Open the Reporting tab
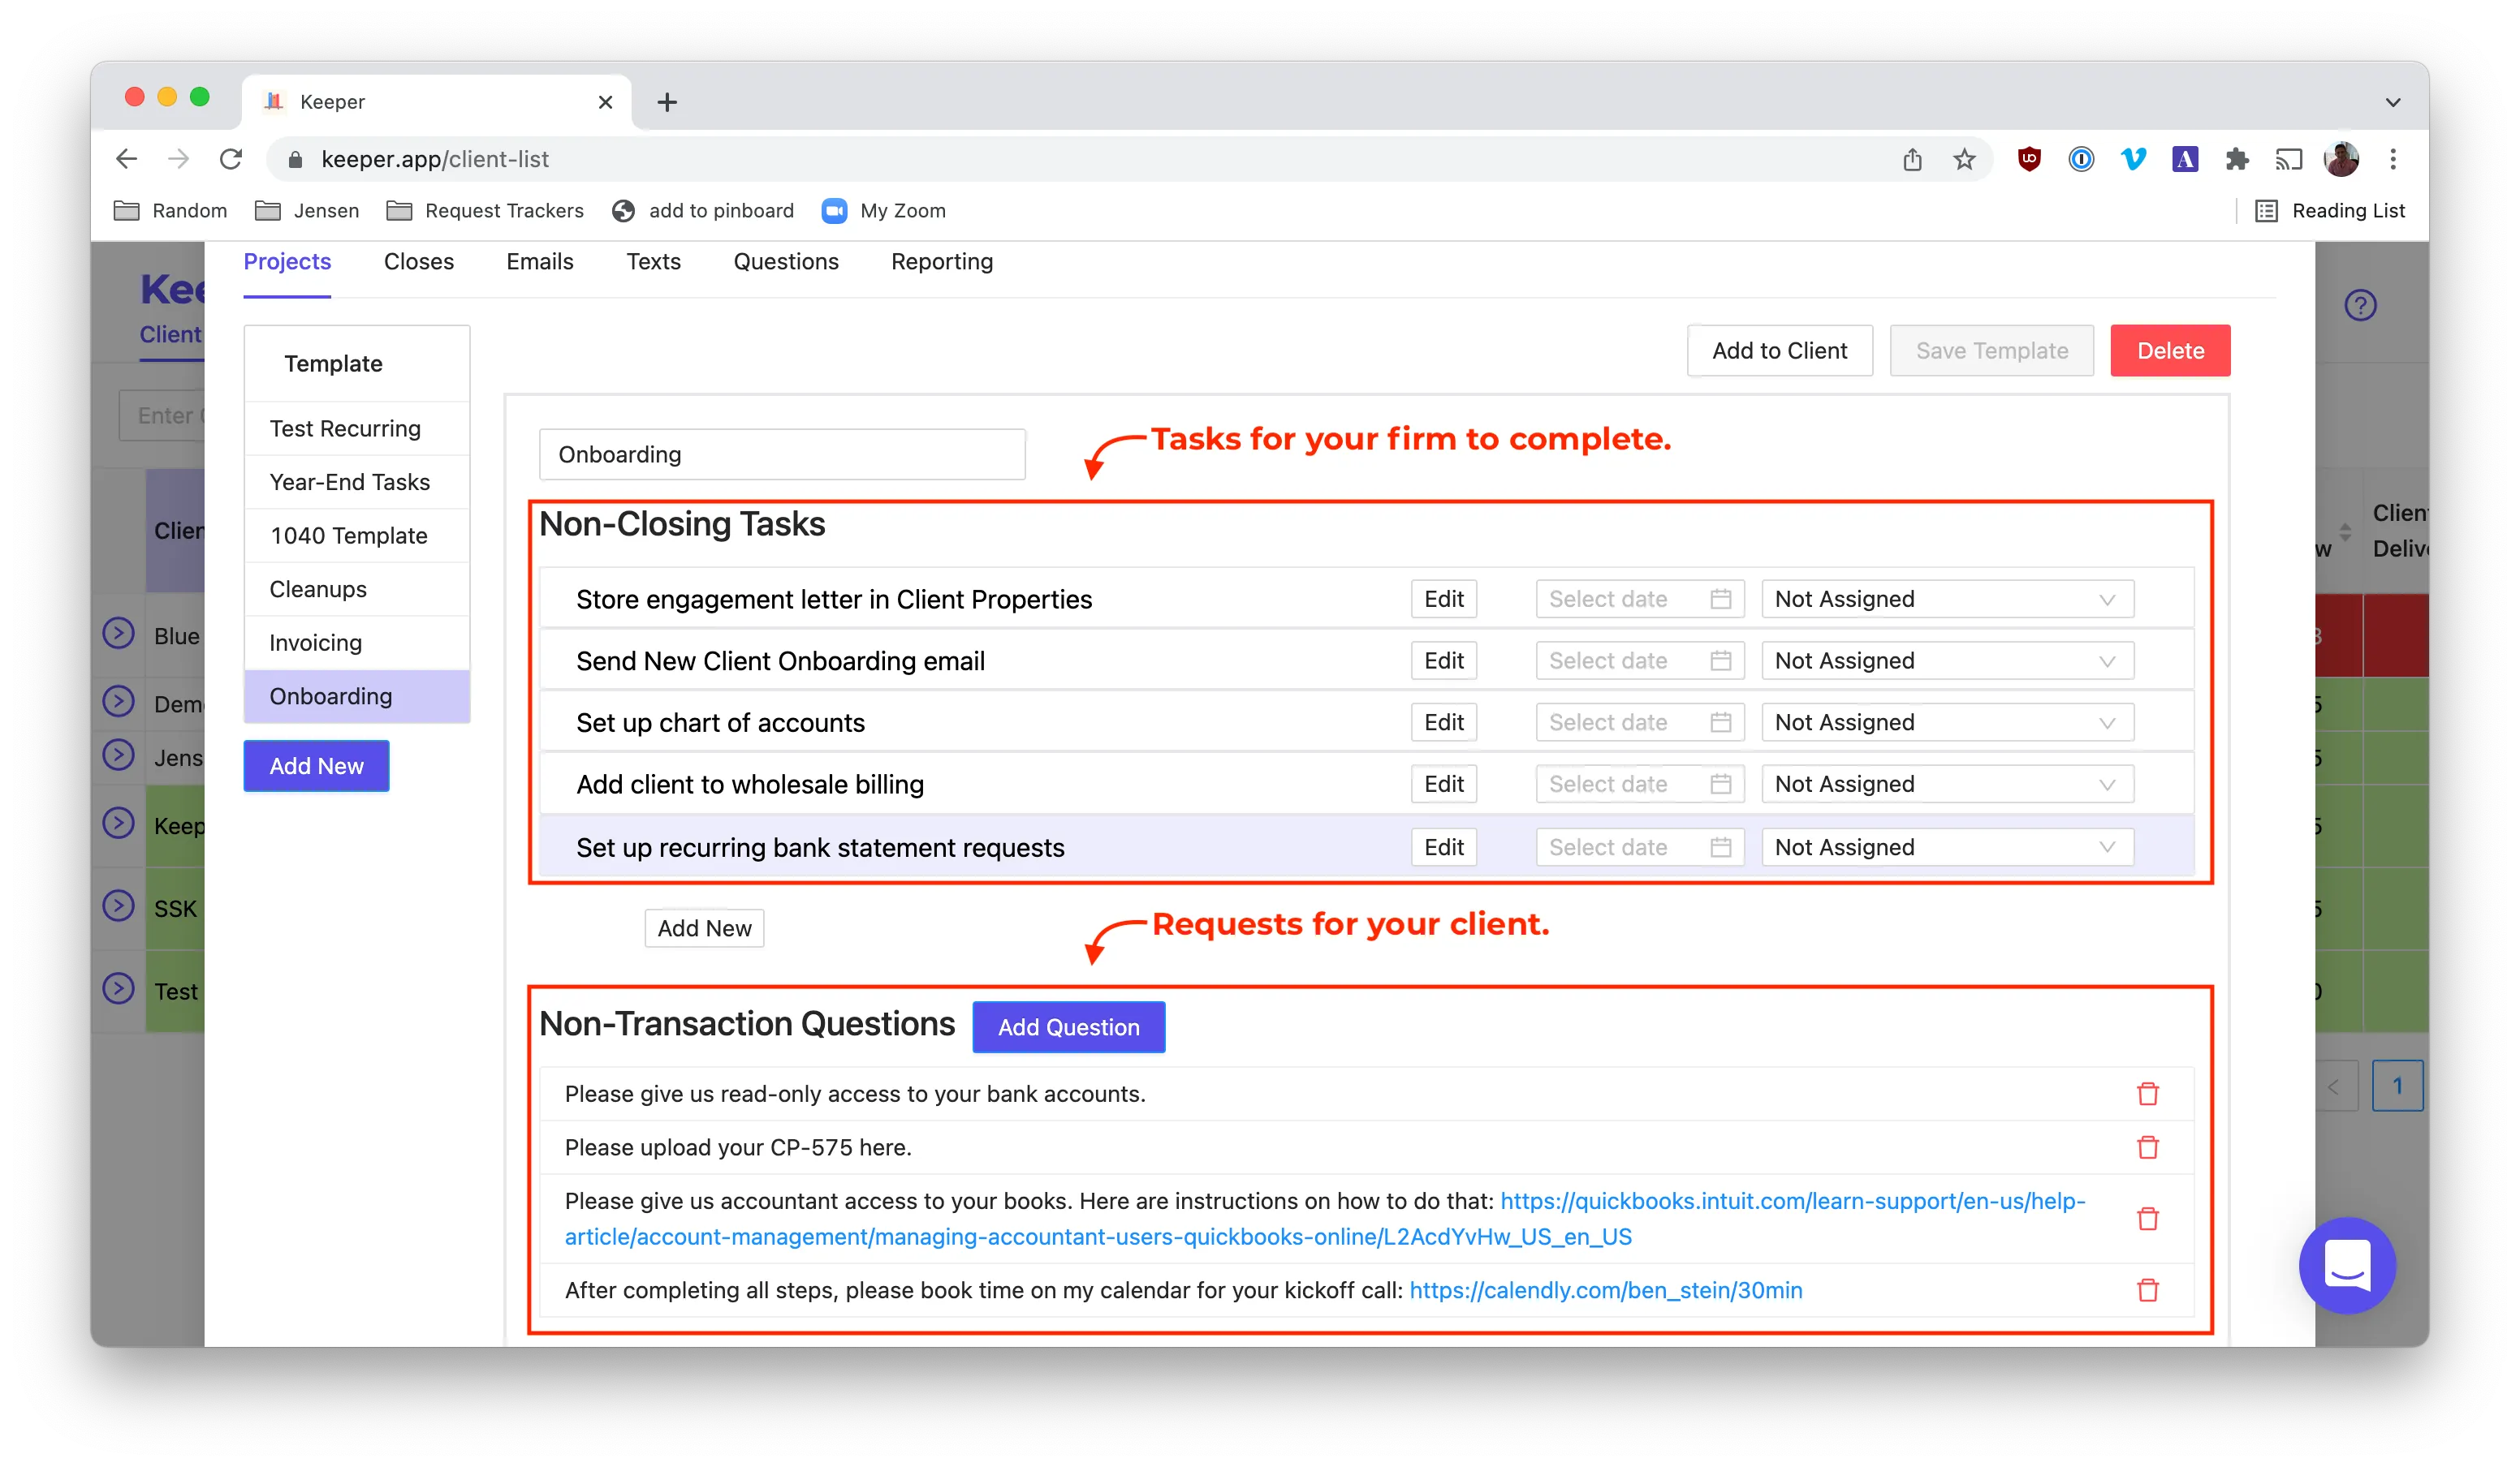This screenshot has height=1467, width=2520. pos(942,262)
